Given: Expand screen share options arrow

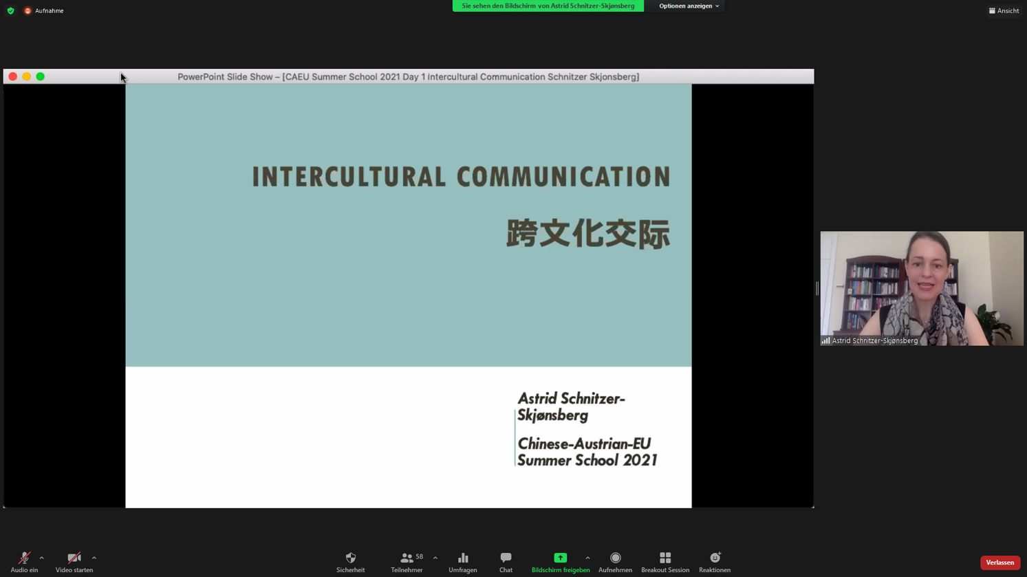Looking at the screenshot, I should pos(587,558).
